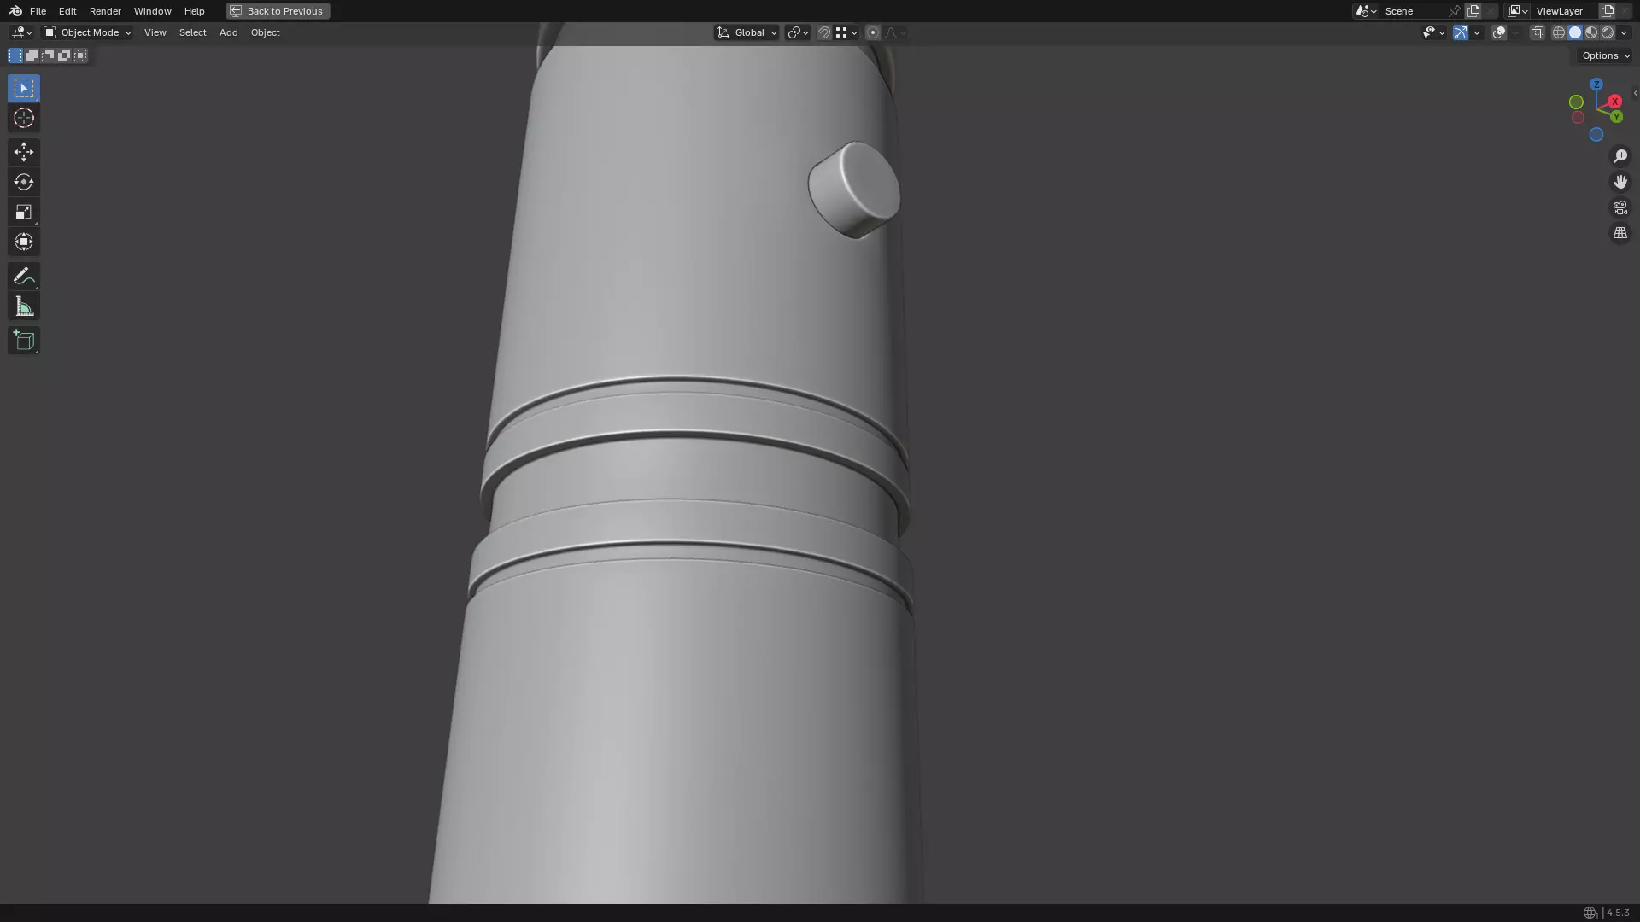Click the zoom magnifier viewport icon
The image size is (1640, 922).
(1620, 156)
